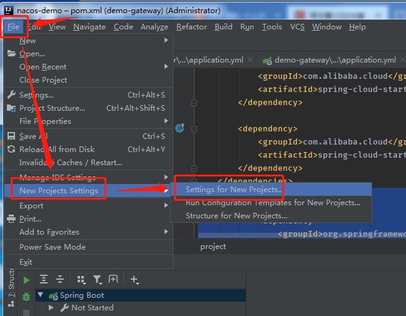Viewport: 406px width, 316px height.
Task: Click the wrench icon beside Settings...
Action: (11, 95)
